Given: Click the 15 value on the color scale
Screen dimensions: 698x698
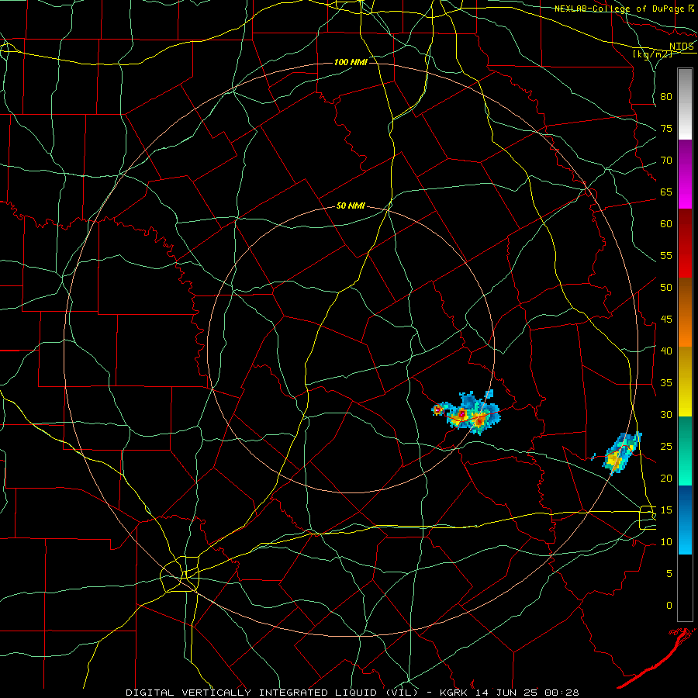Looking at the screenshot, I should (666, 510).
